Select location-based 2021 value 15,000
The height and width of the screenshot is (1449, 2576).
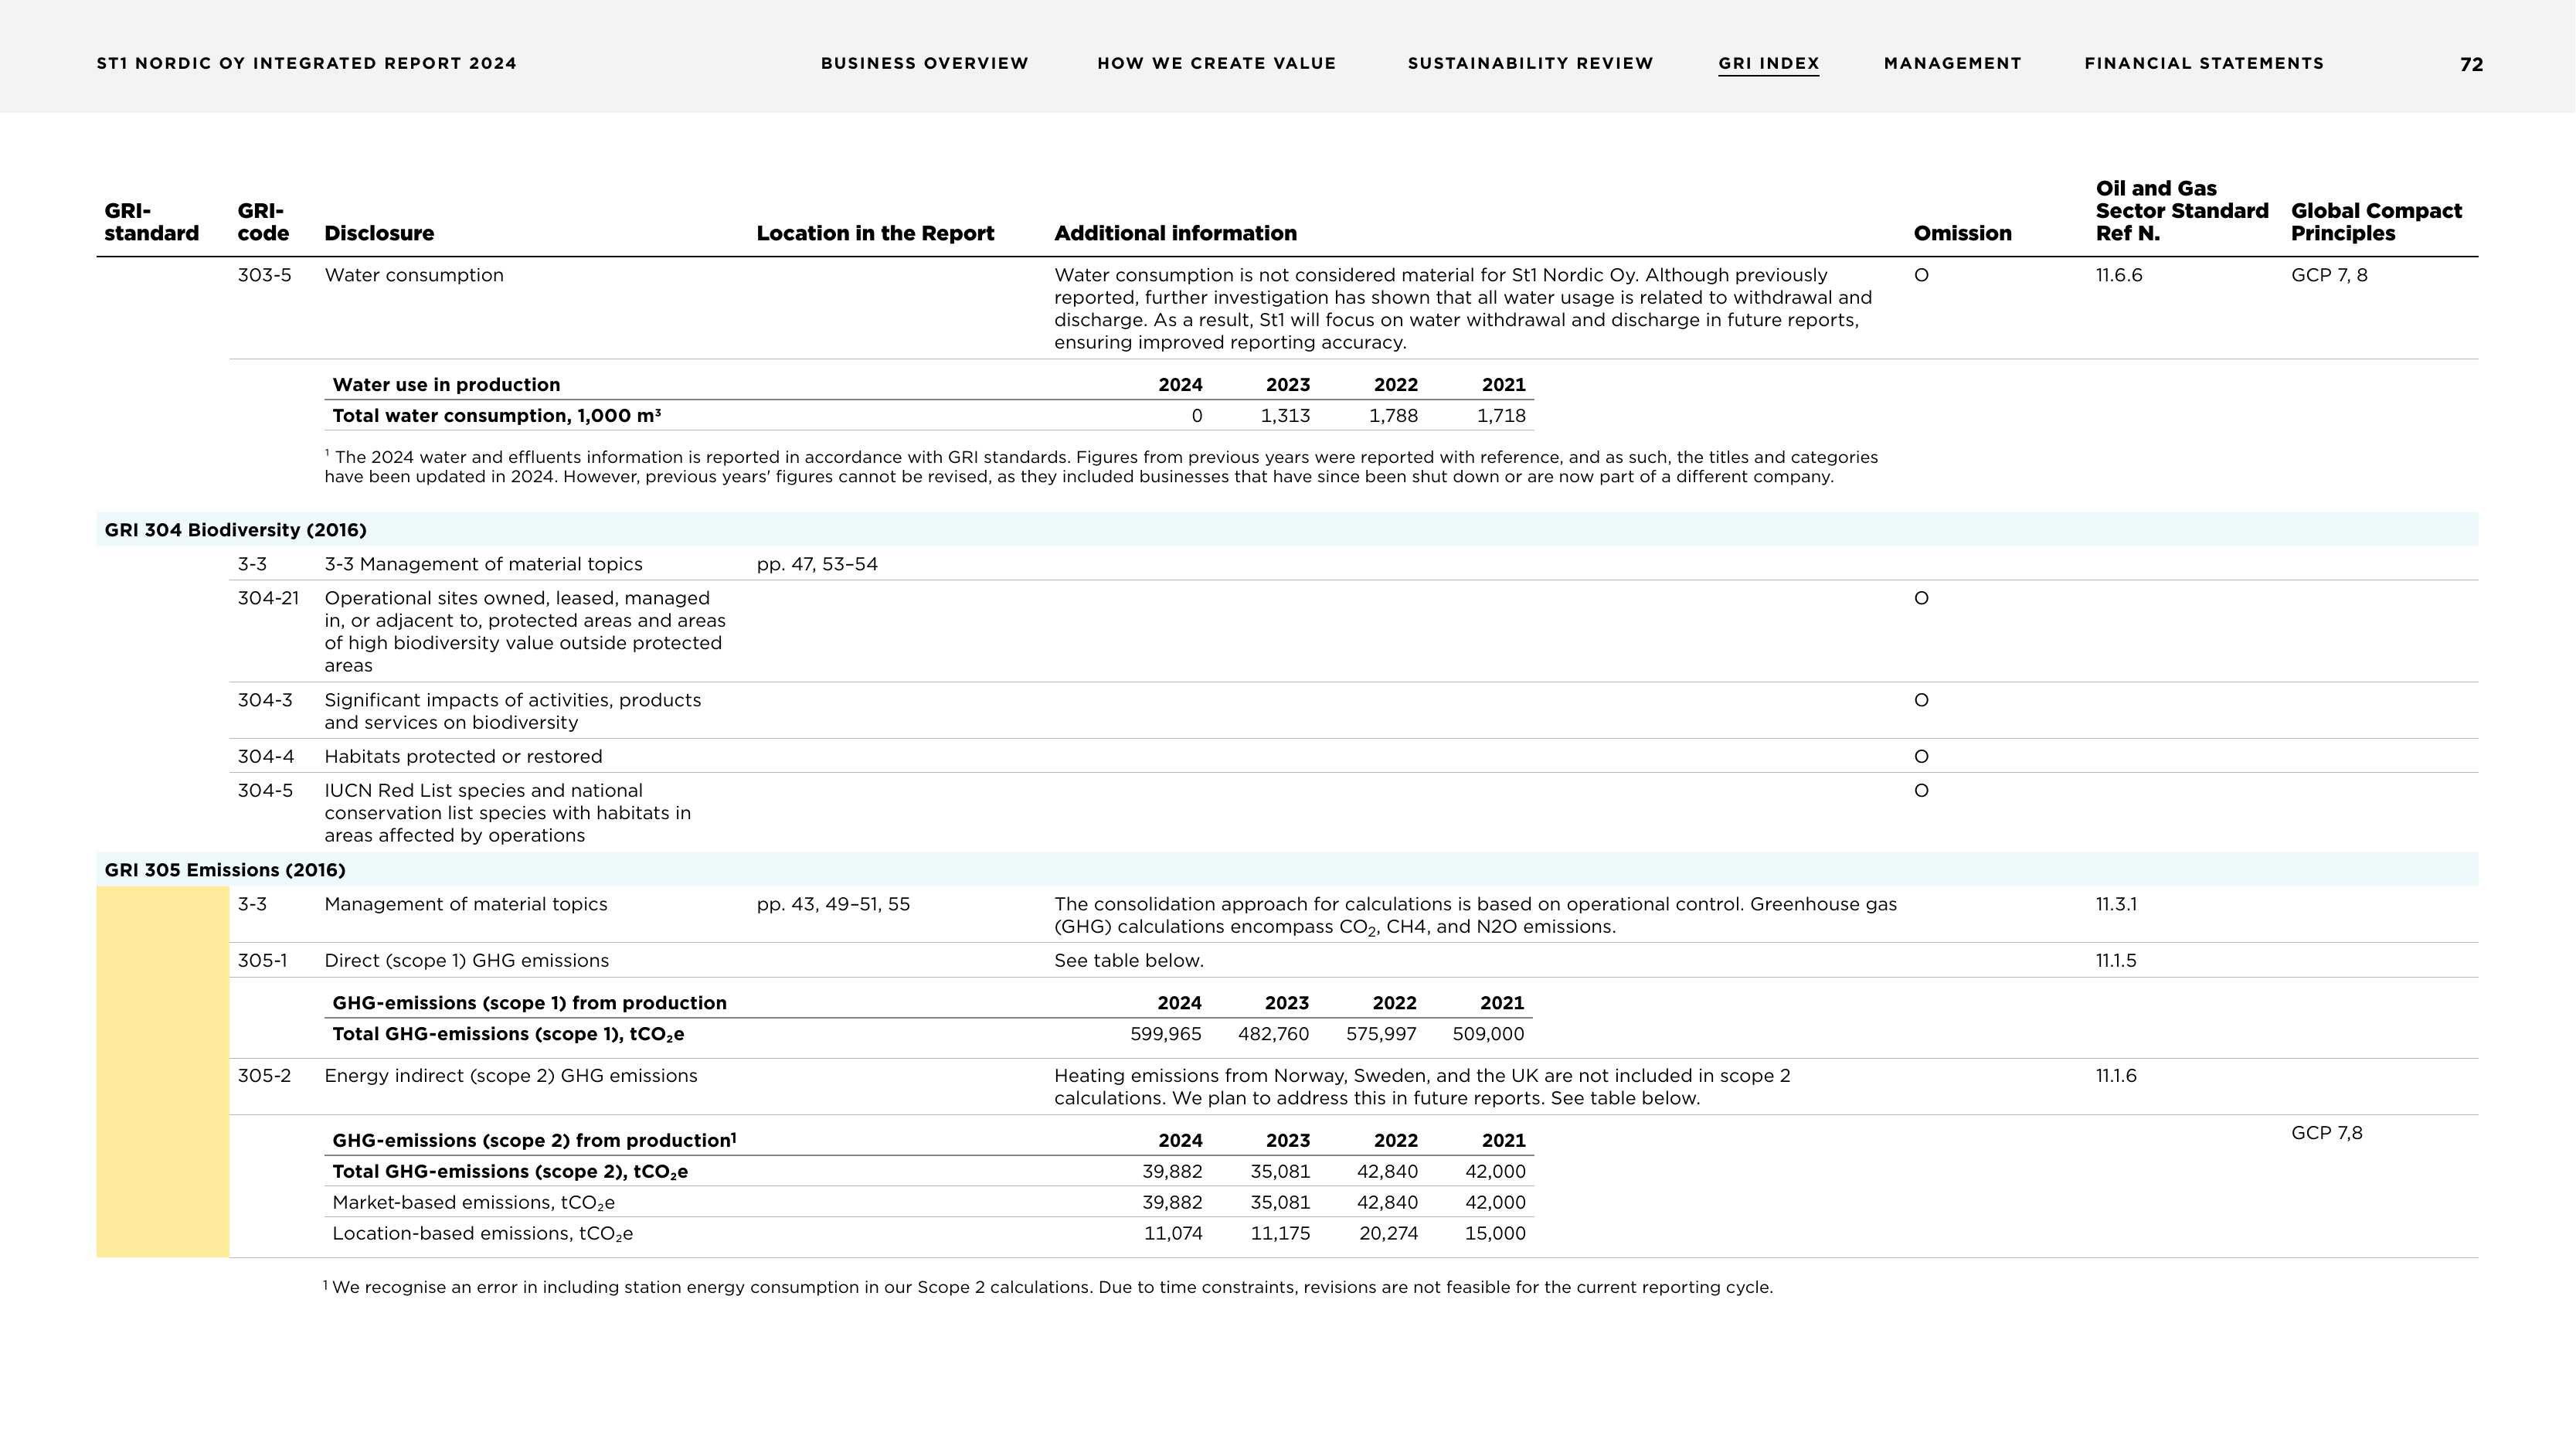pos(1495,1234)
